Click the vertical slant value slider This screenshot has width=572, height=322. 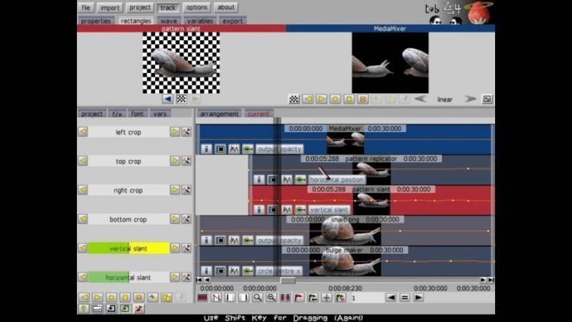coord(129,248)
